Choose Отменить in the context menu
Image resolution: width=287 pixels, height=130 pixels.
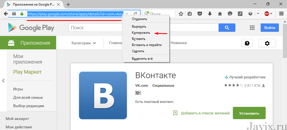tap(146, 19)
